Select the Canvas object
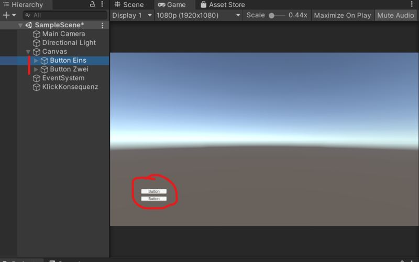 tap(54, 51)
